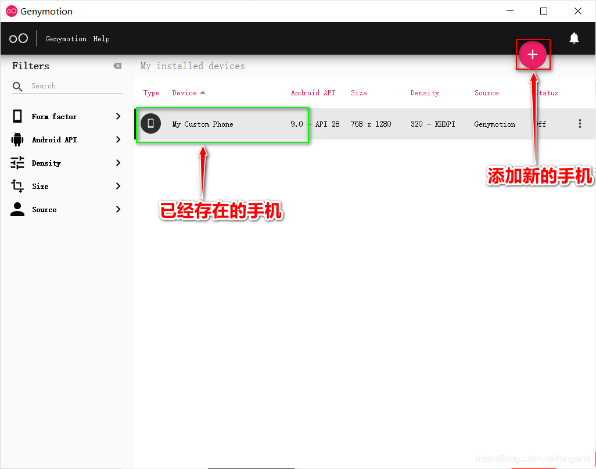Click the Form factor filter label
This screenshot has height=469, width=596.
(x=54, y=116)
